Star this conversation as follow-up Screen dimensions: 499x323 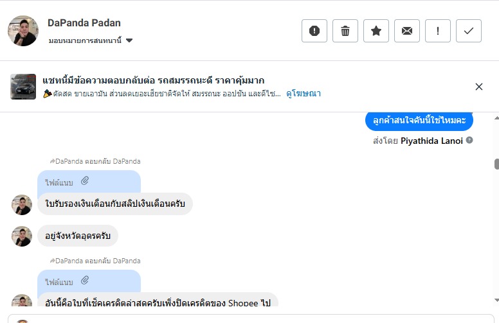(376, 31)
